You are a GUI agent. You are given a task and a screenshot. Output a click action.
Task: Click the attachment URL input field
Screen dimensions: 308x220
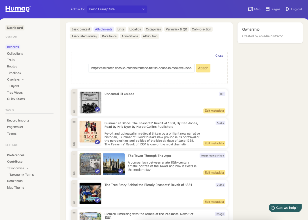pyautogui.click(x=141, y=68)
